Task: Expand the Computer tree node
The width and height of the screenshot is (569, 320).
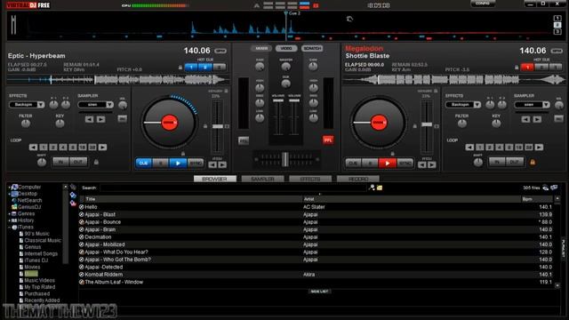Action: pyautogui.click(x=10, y=188)
